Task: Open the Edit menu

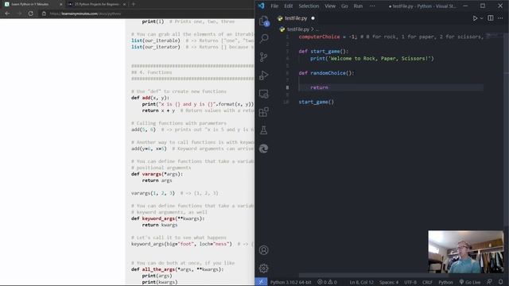Action: click(x=288, y=6)
